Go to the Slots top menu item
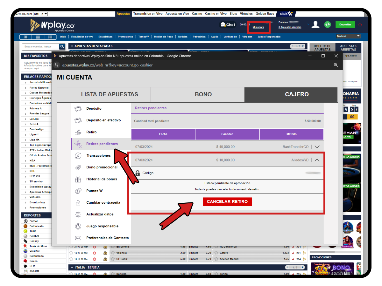382x286 pixels. [x=233, y=14]
